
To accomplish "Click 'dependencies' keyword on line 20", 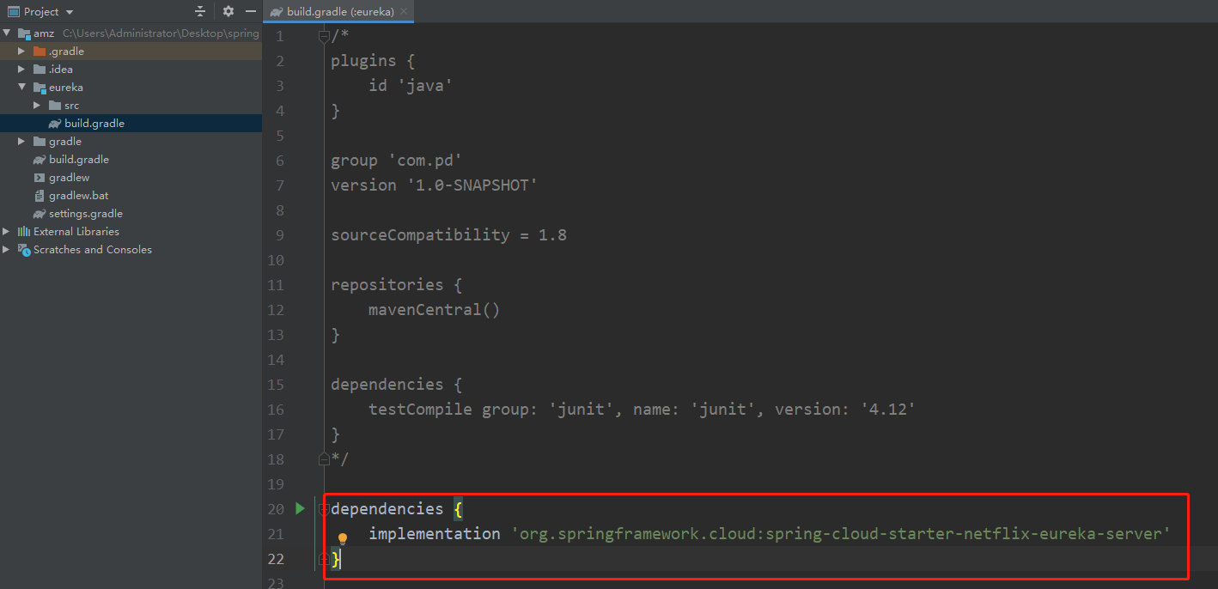I will pos(387,509).
